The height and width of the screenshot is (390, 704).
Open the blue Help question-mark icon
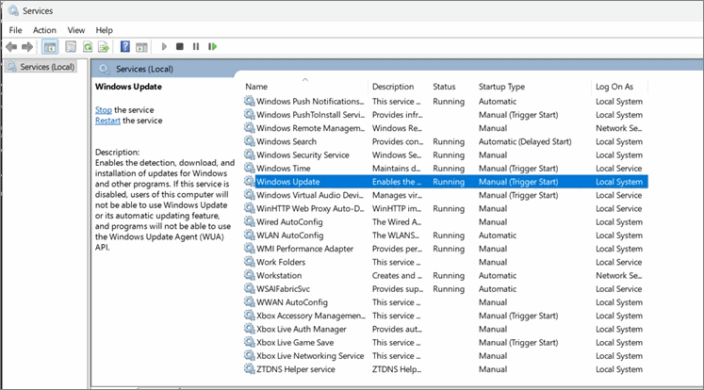[x=125, y=46]
